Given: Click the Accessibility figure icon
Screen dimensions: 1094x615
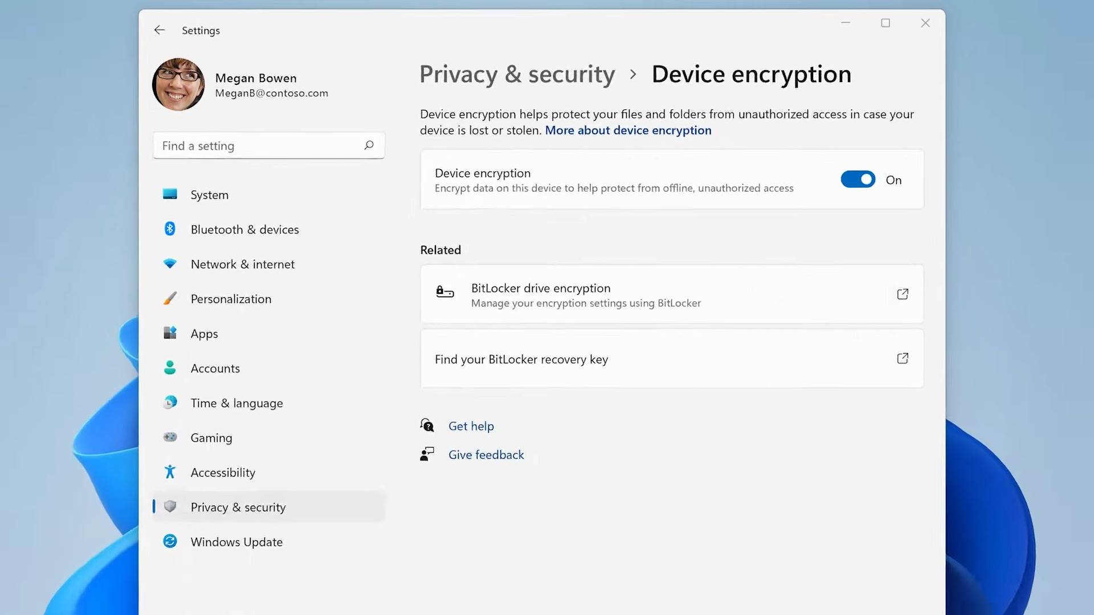Looking at the screenshot, I should coord(170,472).
